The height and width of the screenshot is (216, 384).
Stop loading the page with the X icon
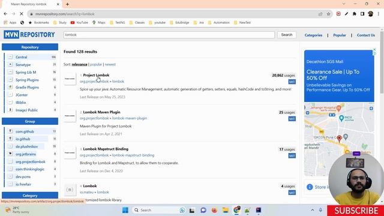click(22, 14)
